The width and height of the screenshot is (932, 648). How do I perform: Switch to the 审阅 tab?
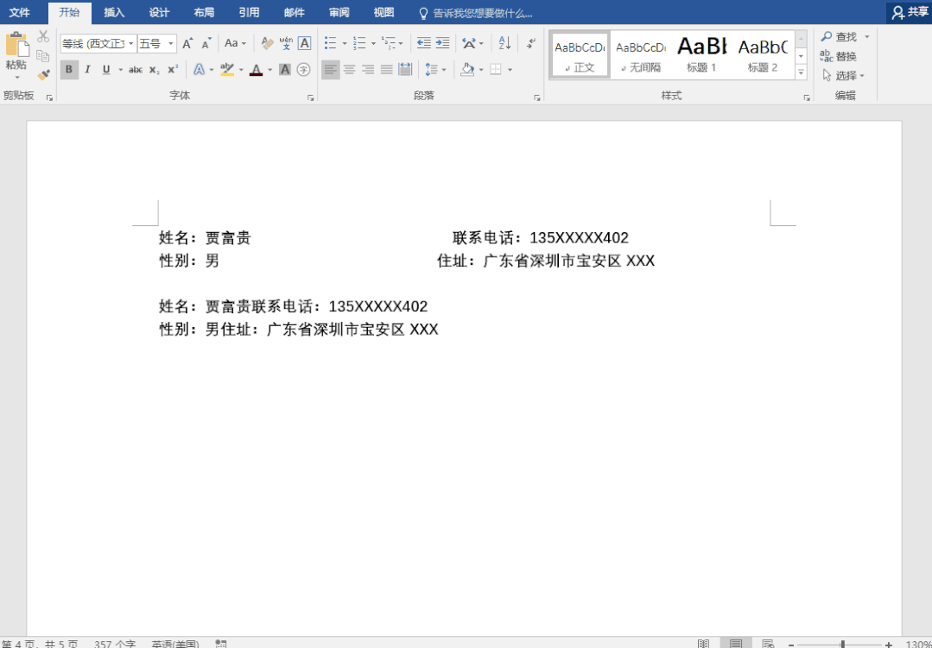tap(339, 12)
